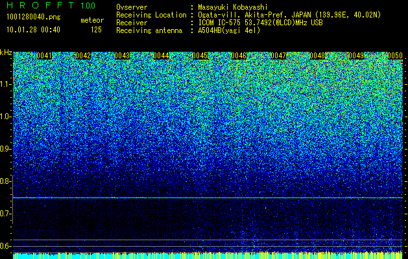The image size is (408, 259).
Task: Click the 1.0 kHz axis label
Action: pos(6,117)
